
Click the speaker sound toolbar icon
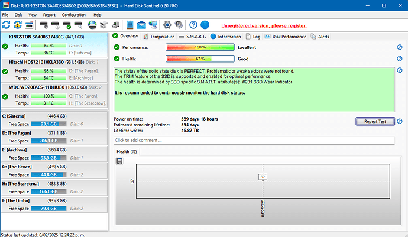pyautogui.click(x=179, y=25)
